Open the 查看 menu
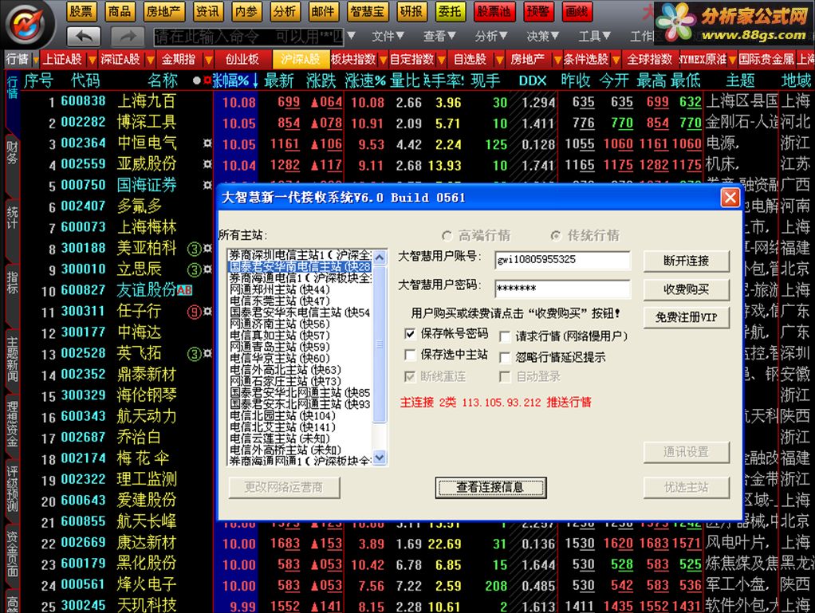 click(439, 37)
